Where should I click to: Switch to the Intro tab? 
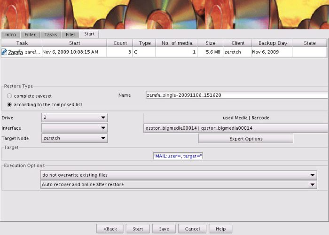click(x=10, y=35)
